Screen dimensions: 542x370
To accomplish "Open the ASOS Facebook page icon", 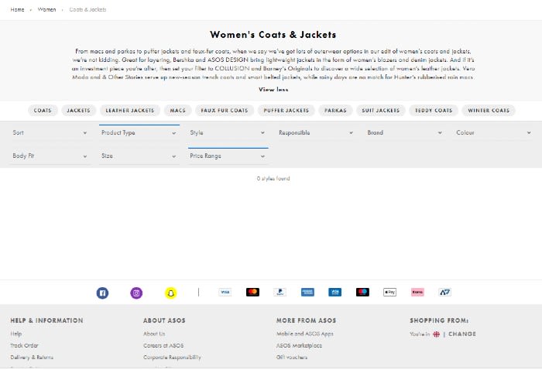I will [102, 293].
